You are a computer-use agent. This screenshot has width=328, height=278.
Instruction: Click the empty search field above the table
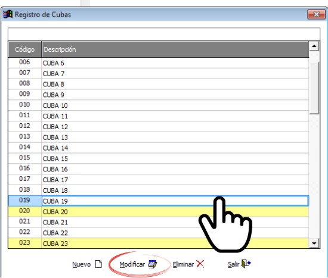click(164, 34)
